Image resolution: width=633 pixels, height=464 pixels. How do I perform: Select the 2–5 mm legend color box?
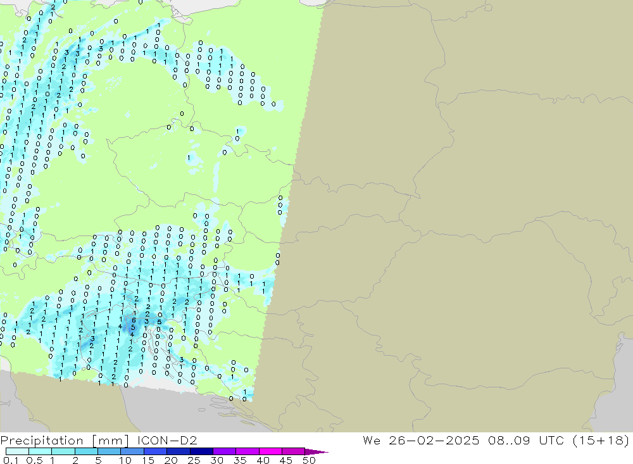86,451
